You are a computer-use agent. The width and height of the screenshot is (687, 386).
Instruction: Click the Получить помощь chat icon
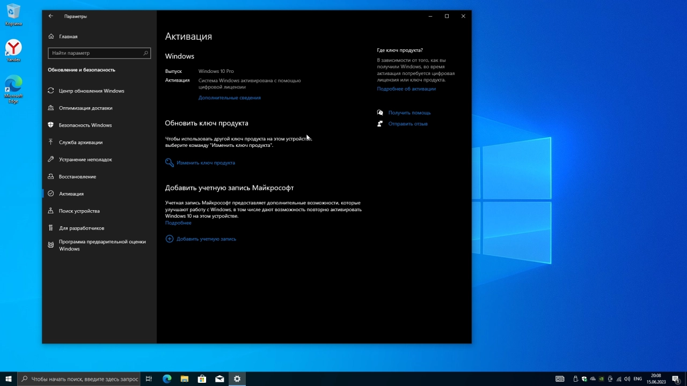[x=380, y=113]
